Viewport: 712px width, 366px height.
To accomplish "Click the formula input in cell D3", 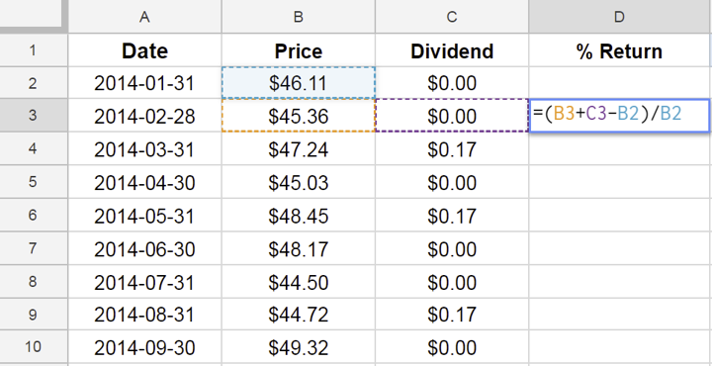I will click(x=619, y=116).
